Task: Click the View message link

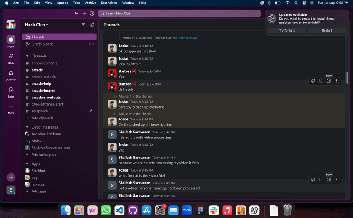Action: coord(188,38)
